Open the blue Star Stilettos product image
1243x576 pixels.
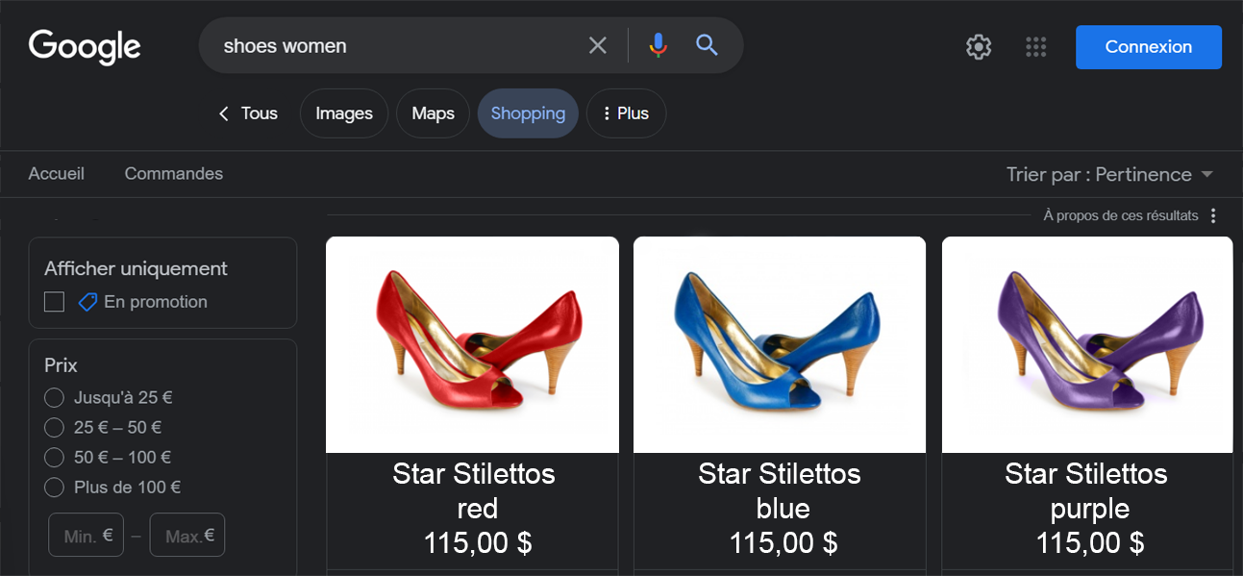(780, 344)
